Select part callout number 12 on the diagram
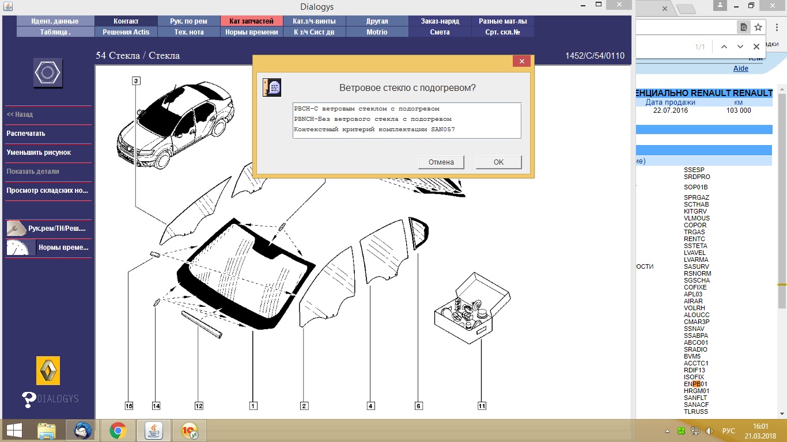 [x=199, y=406]
